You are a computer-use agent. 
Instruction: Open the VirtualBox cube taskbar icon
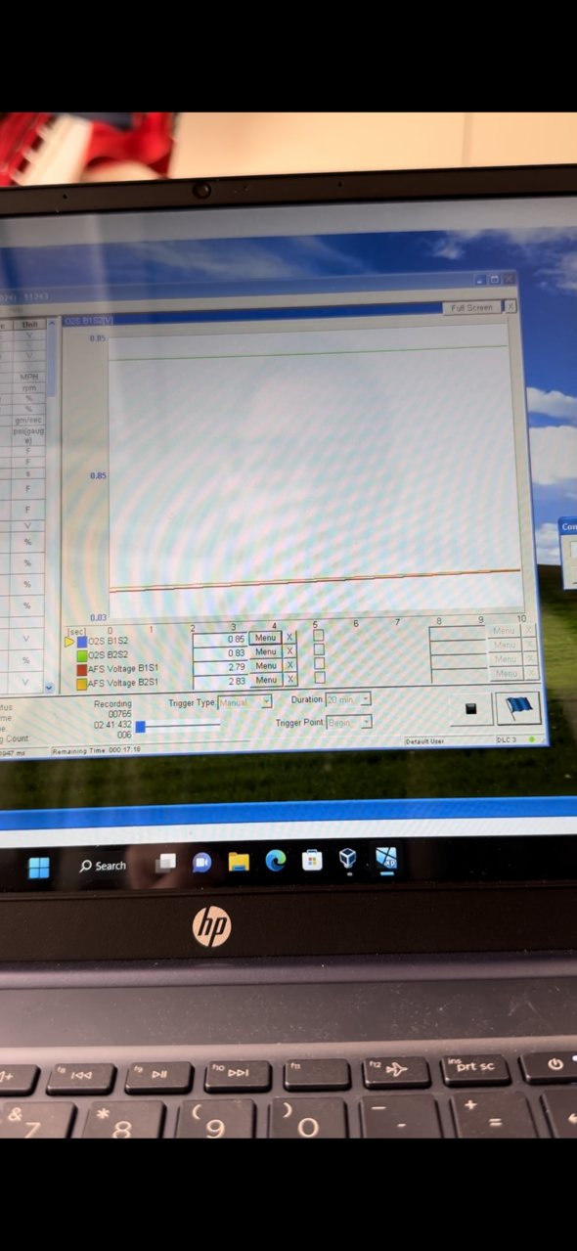[x=348, y=859]
